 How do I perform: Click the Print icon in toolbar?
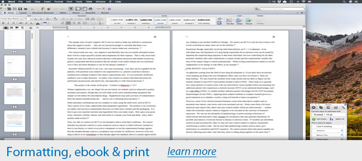(26, 9)
